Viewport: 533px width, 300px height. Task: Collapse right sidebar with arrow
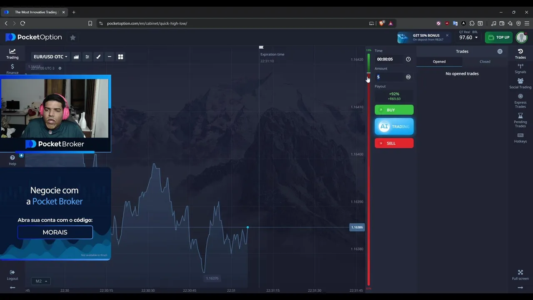tap(520, 287)
